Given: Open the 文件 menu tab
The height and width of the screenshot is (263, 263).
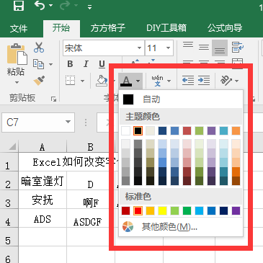Looking at the screenshot, I should pyautogui.click(x=19, y=29).
